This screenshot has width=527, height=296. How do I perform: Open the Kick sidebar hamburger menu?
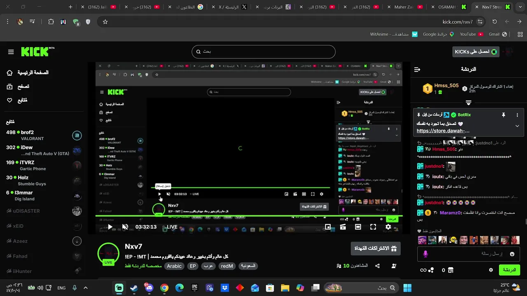[x=11, y=52]
